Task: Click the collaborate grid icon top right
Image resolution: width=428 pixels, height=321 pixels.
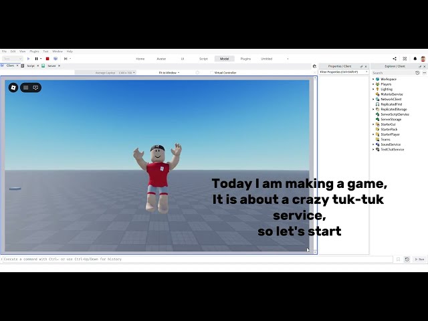Action: tap(405, 59)
